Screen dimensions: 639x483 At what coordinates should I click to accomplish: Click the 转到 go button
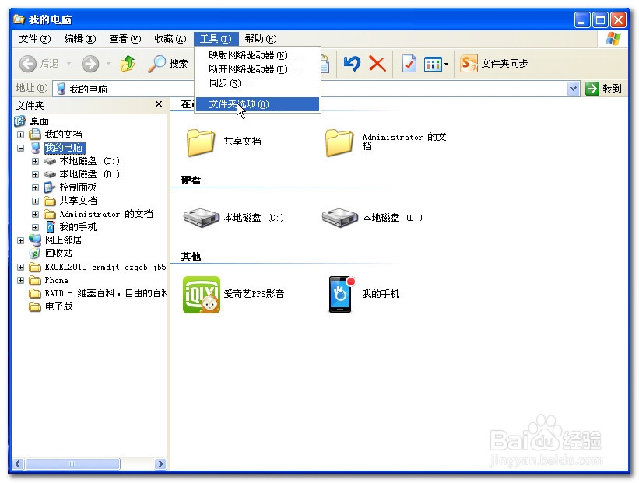coord(603,89)
